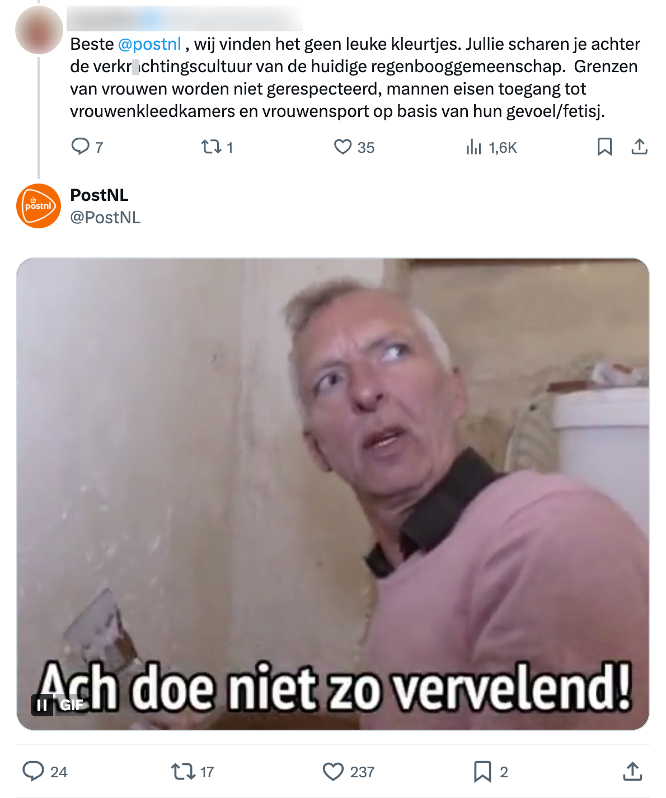Screen dimensions: 666x798
Task: Open PostNL orange profile avatar
Action: [x=39, y=206]
